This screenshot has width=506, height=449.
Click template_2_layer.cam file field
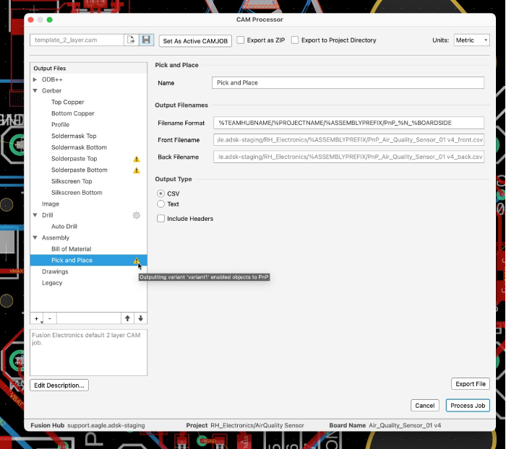point(77,40)
